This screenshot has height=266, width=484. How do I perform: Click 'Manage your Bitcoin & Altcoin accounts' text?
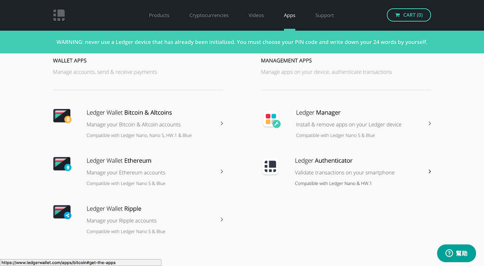pyautogui.click(x=134, y=125)
